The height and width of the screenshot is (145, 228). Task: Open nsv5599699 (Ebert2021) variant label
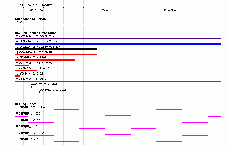[x=32, y=57]
